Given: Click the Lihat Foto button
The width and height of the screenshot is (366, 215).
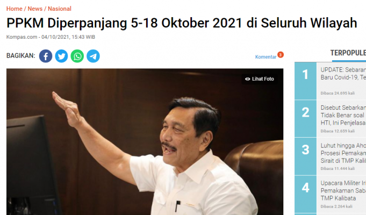Looking at the screenshot, I should coord(260,79).
